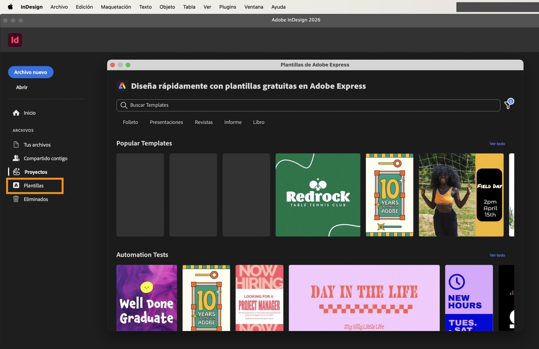Screen dimensions: 539x349
Task: Open the Plantillas section
Action: 33,185
